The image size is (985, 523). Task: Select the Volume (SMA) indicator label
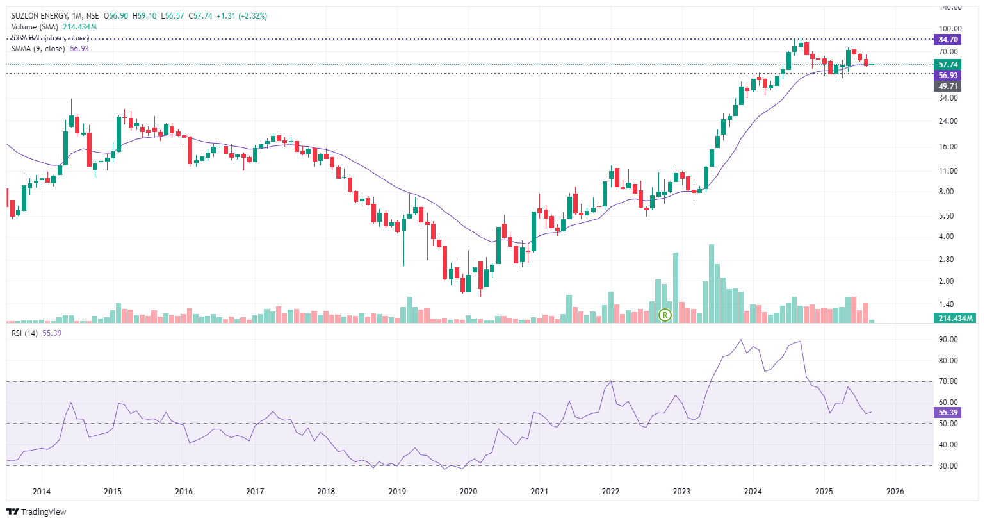click(35, 27)
